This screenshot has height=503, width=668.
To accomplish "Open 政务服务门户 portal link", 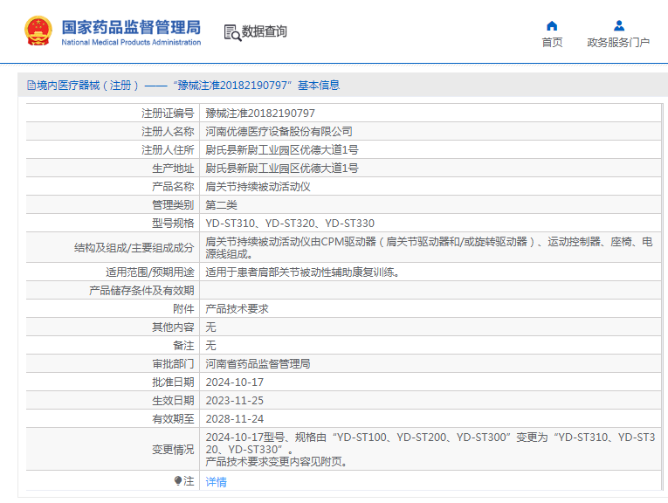I will pyautogui.click(x=618, y=42).
